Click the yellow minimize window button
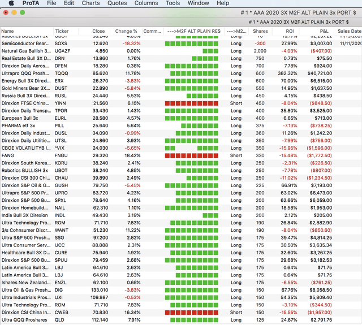Viewport: 362px width, 325px height. click(14, 12)
